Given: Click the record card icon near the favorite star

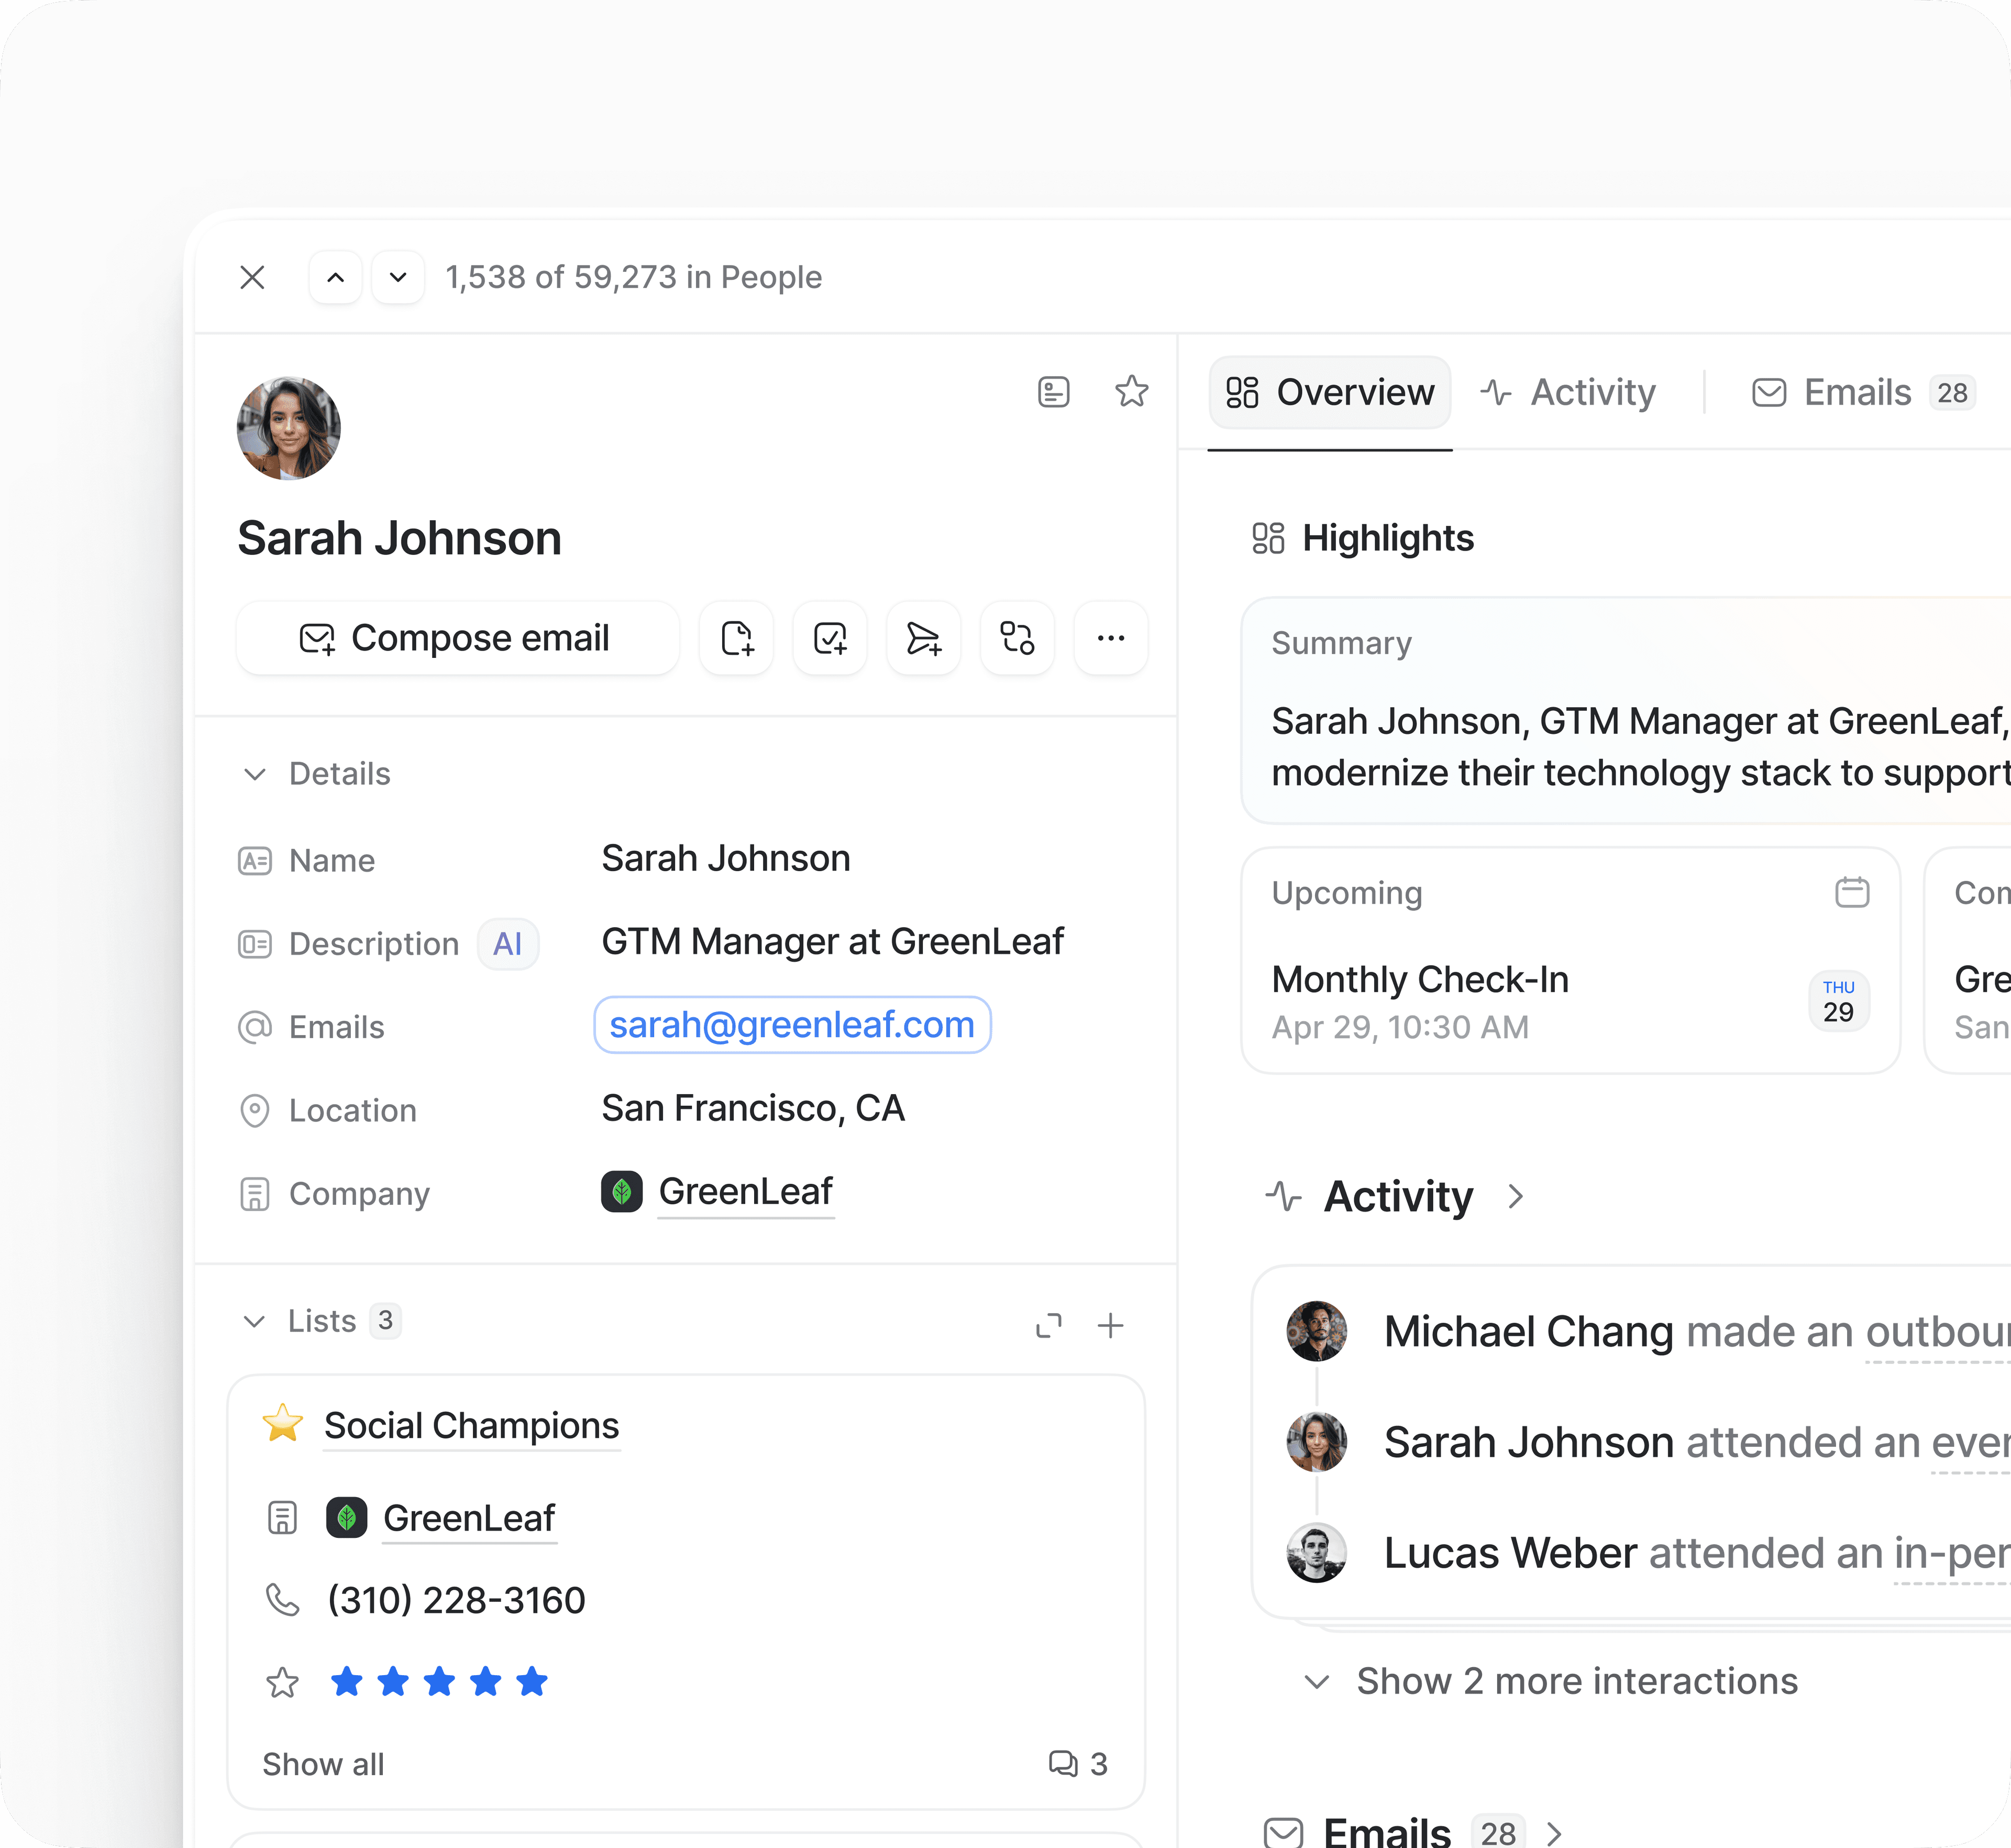Looking at the screenshot, I should click(1053, 392).
